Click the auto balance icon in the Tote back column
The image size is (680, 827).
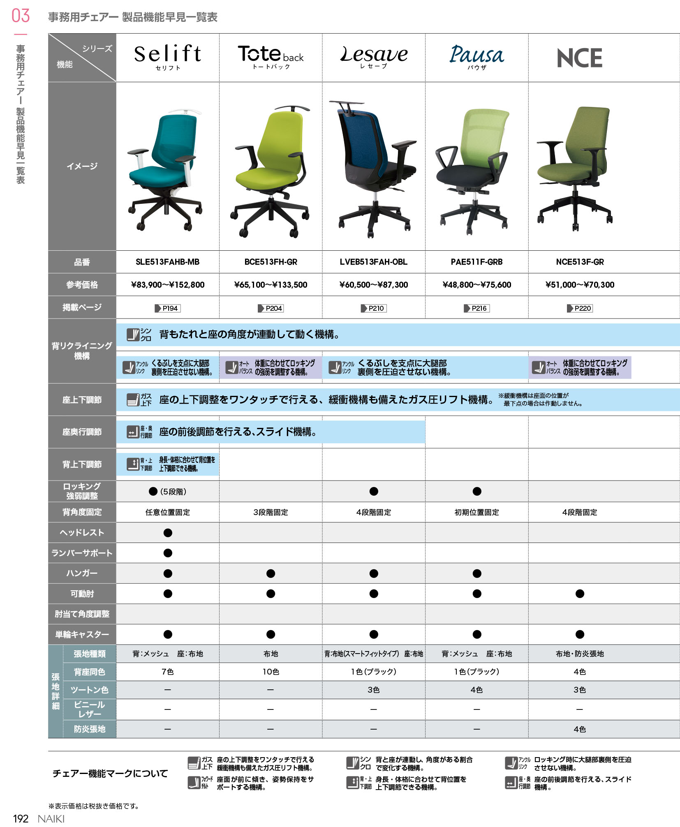click(232, 367)
